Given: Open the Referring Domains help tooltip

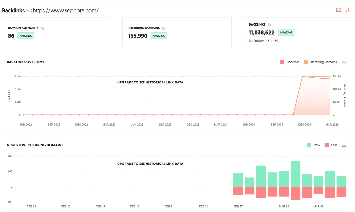Looking at the screenshot, I should [163, 28].
